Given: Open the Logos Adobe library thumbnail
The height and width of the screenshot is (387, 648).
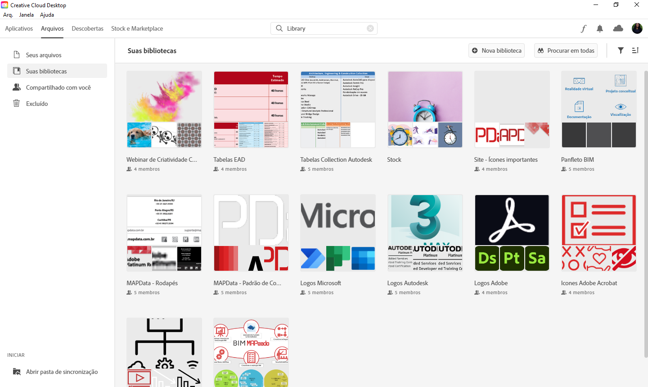Looking at the screenshot, I should [x=512, y=233].
